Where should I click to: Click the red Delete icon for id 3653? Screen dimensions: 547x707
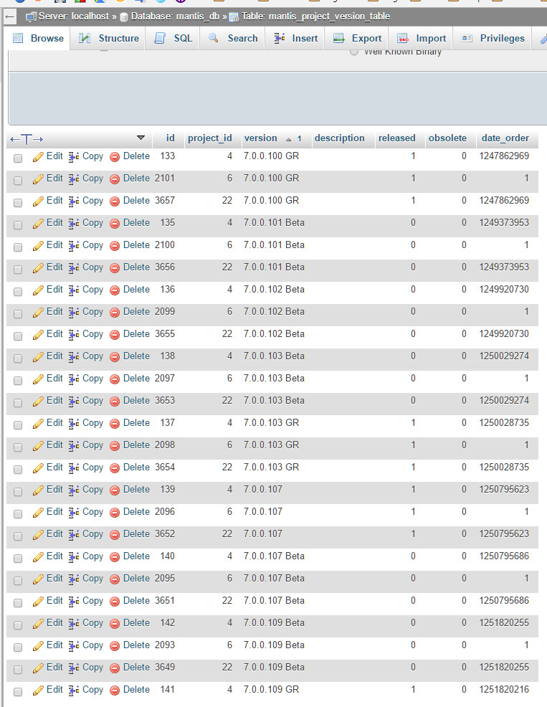[115, 402]
